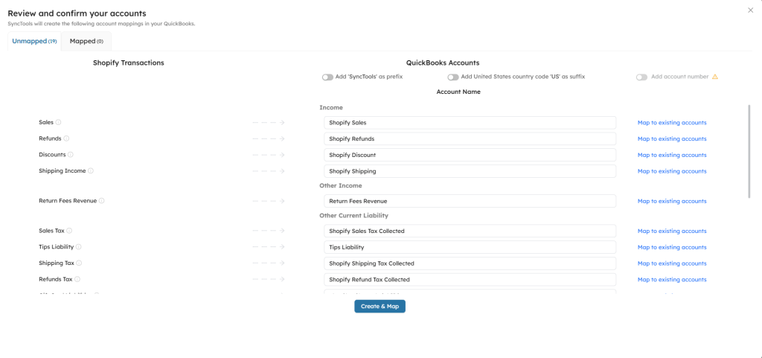The image size is (762, 358).
Task: Switch to the Mapped tab
Action: pos(86,41)
